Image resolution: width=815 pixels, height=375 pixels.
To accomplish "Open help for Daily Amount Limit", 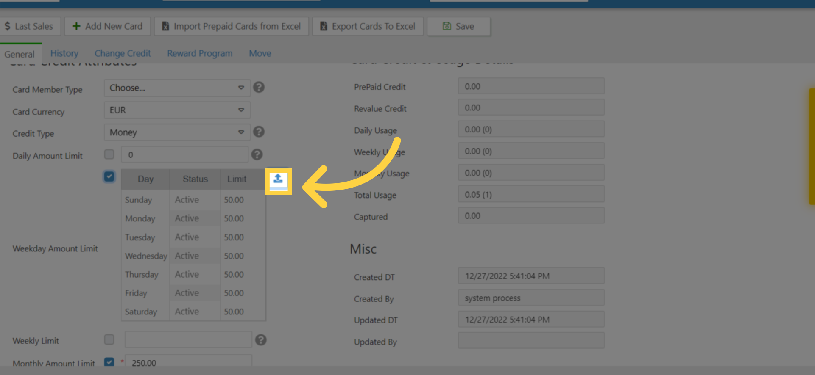I will (x=257, y=154).
